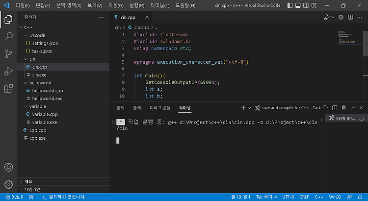
Task: Collapse the variable folder
Action: click(x=64, y=106)
